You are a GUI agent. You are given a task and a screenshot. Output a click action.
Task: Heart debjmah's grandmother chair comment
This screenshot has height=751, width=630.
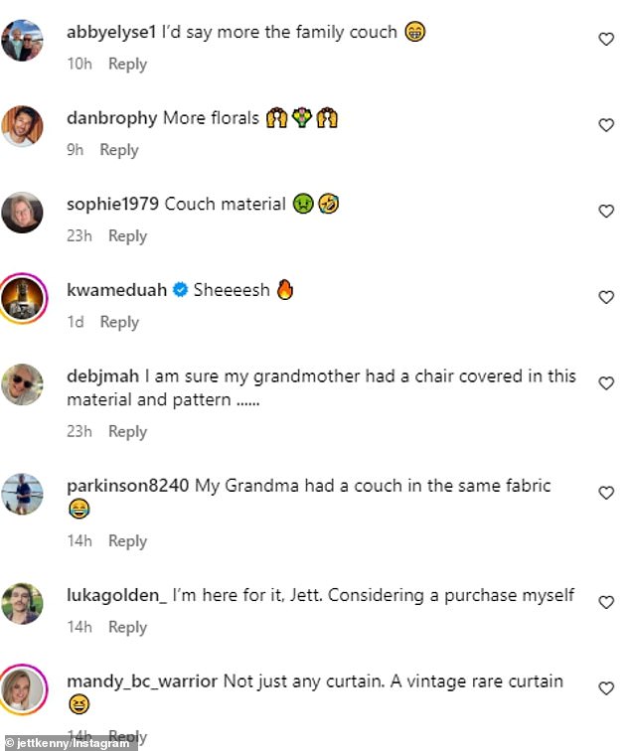606,383
